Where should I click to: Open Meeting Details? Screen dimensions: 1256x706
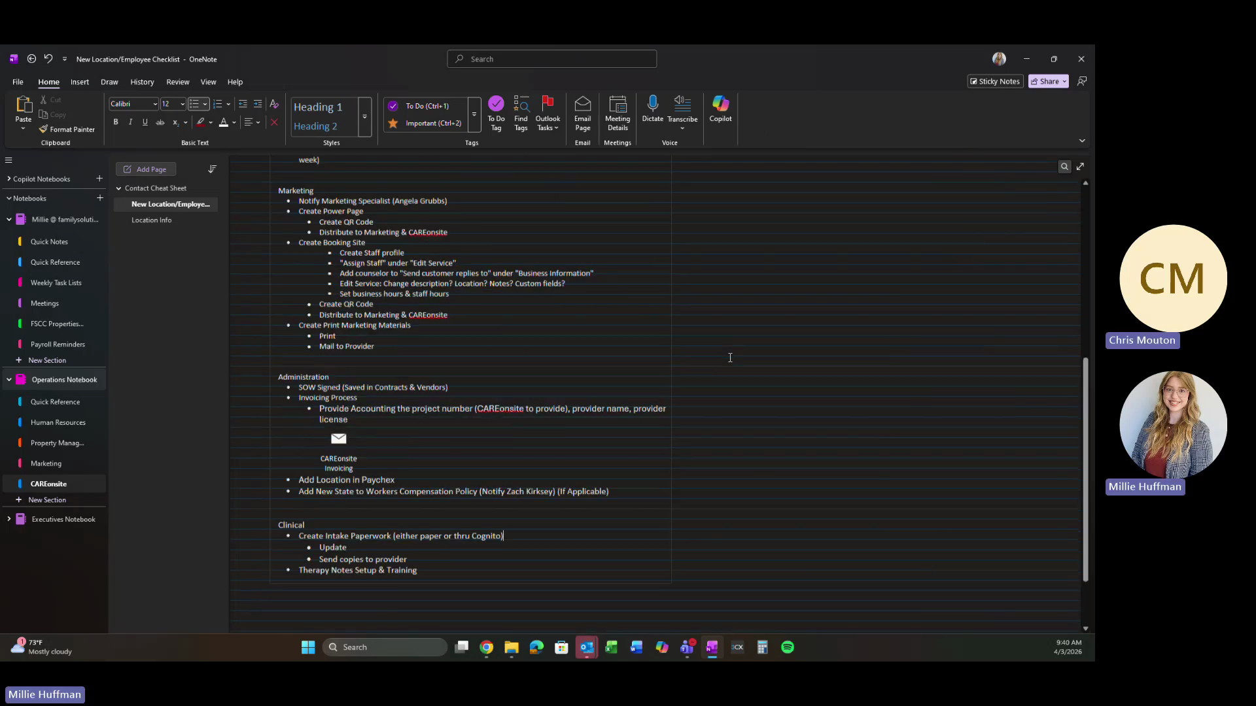tap(618, 113)
